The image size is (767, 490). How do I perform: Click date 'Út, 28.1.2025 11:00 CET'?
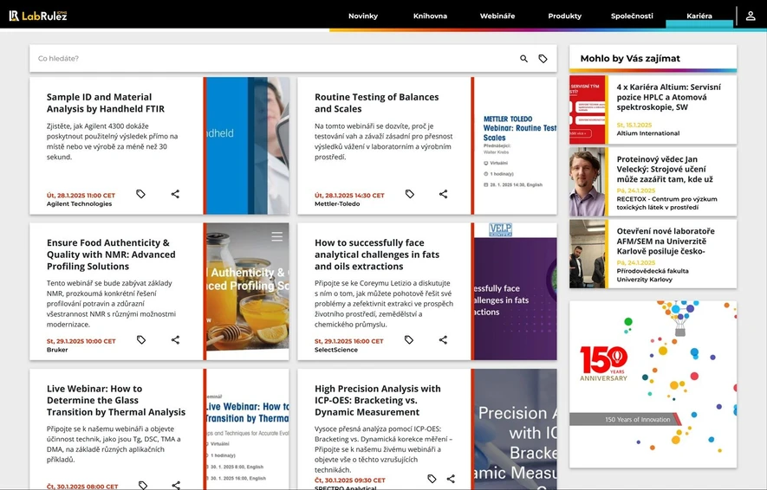[81, 195]
